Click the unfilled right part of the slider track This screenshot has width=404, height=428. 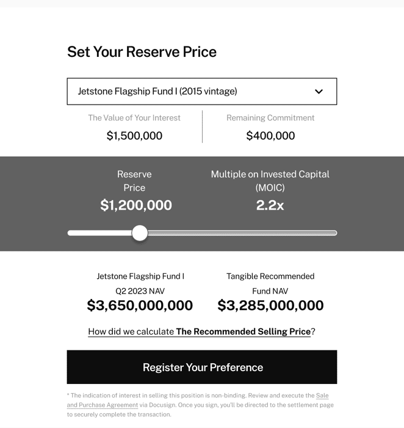[x=244, y=233]
